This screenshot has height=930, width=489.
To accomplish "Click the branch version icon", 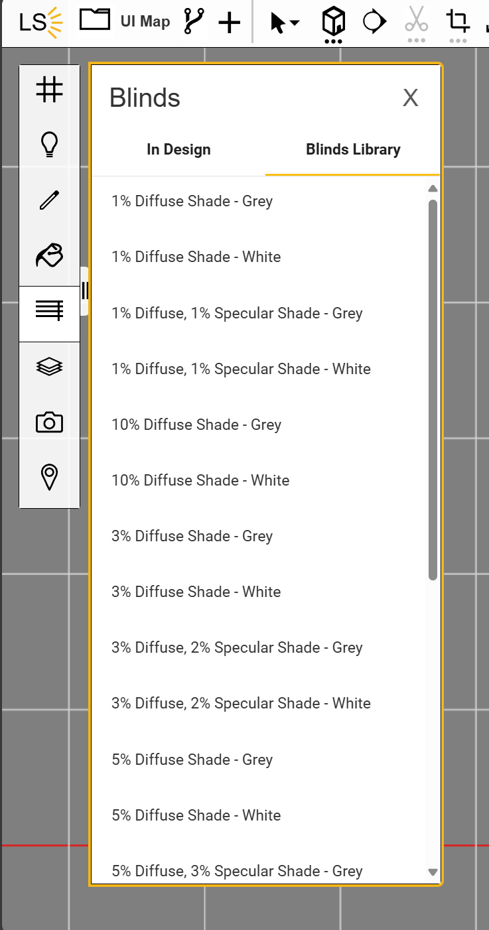I will pos(194,21).
